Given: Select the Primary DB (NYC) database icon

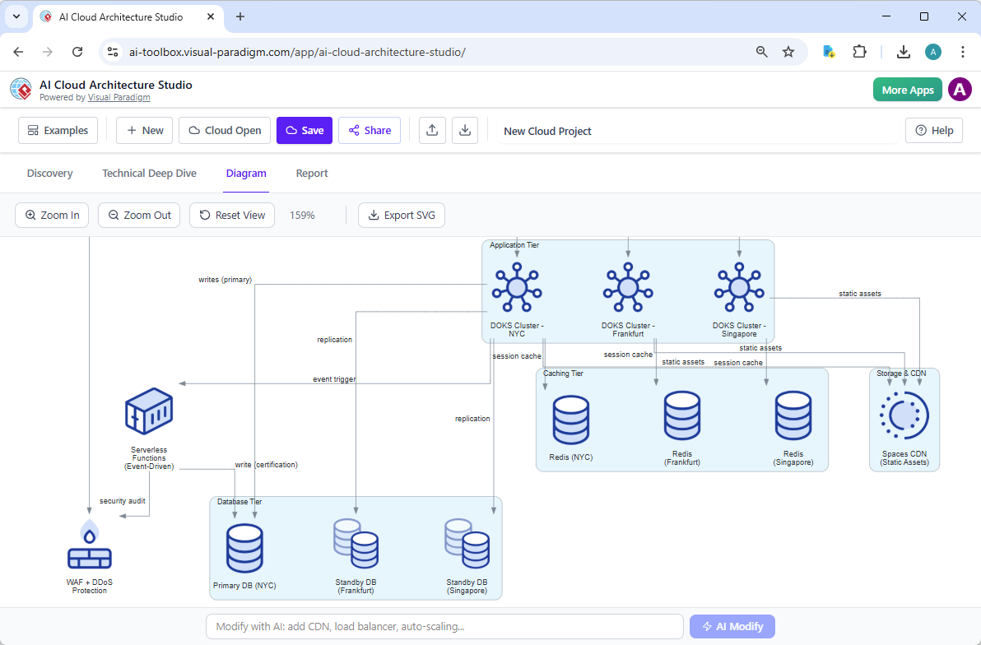Looking at the screenshot, I should pyautogui.click(x=244, y=545).
